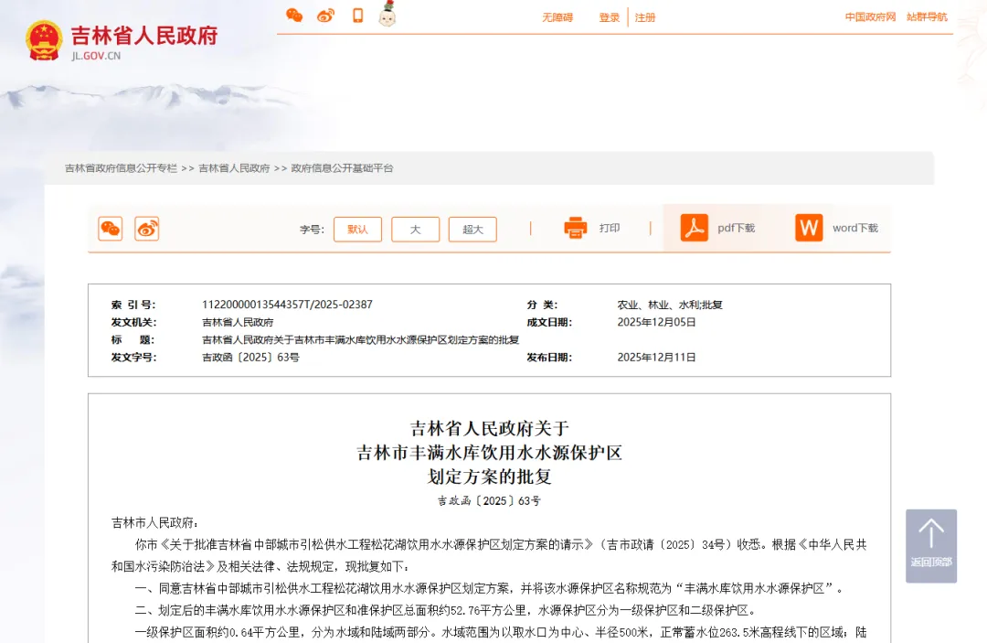The width and height of the screenshot is (987, 643).
Task: Open 无障碍 accessibility option
Action: tap(557, 17)
